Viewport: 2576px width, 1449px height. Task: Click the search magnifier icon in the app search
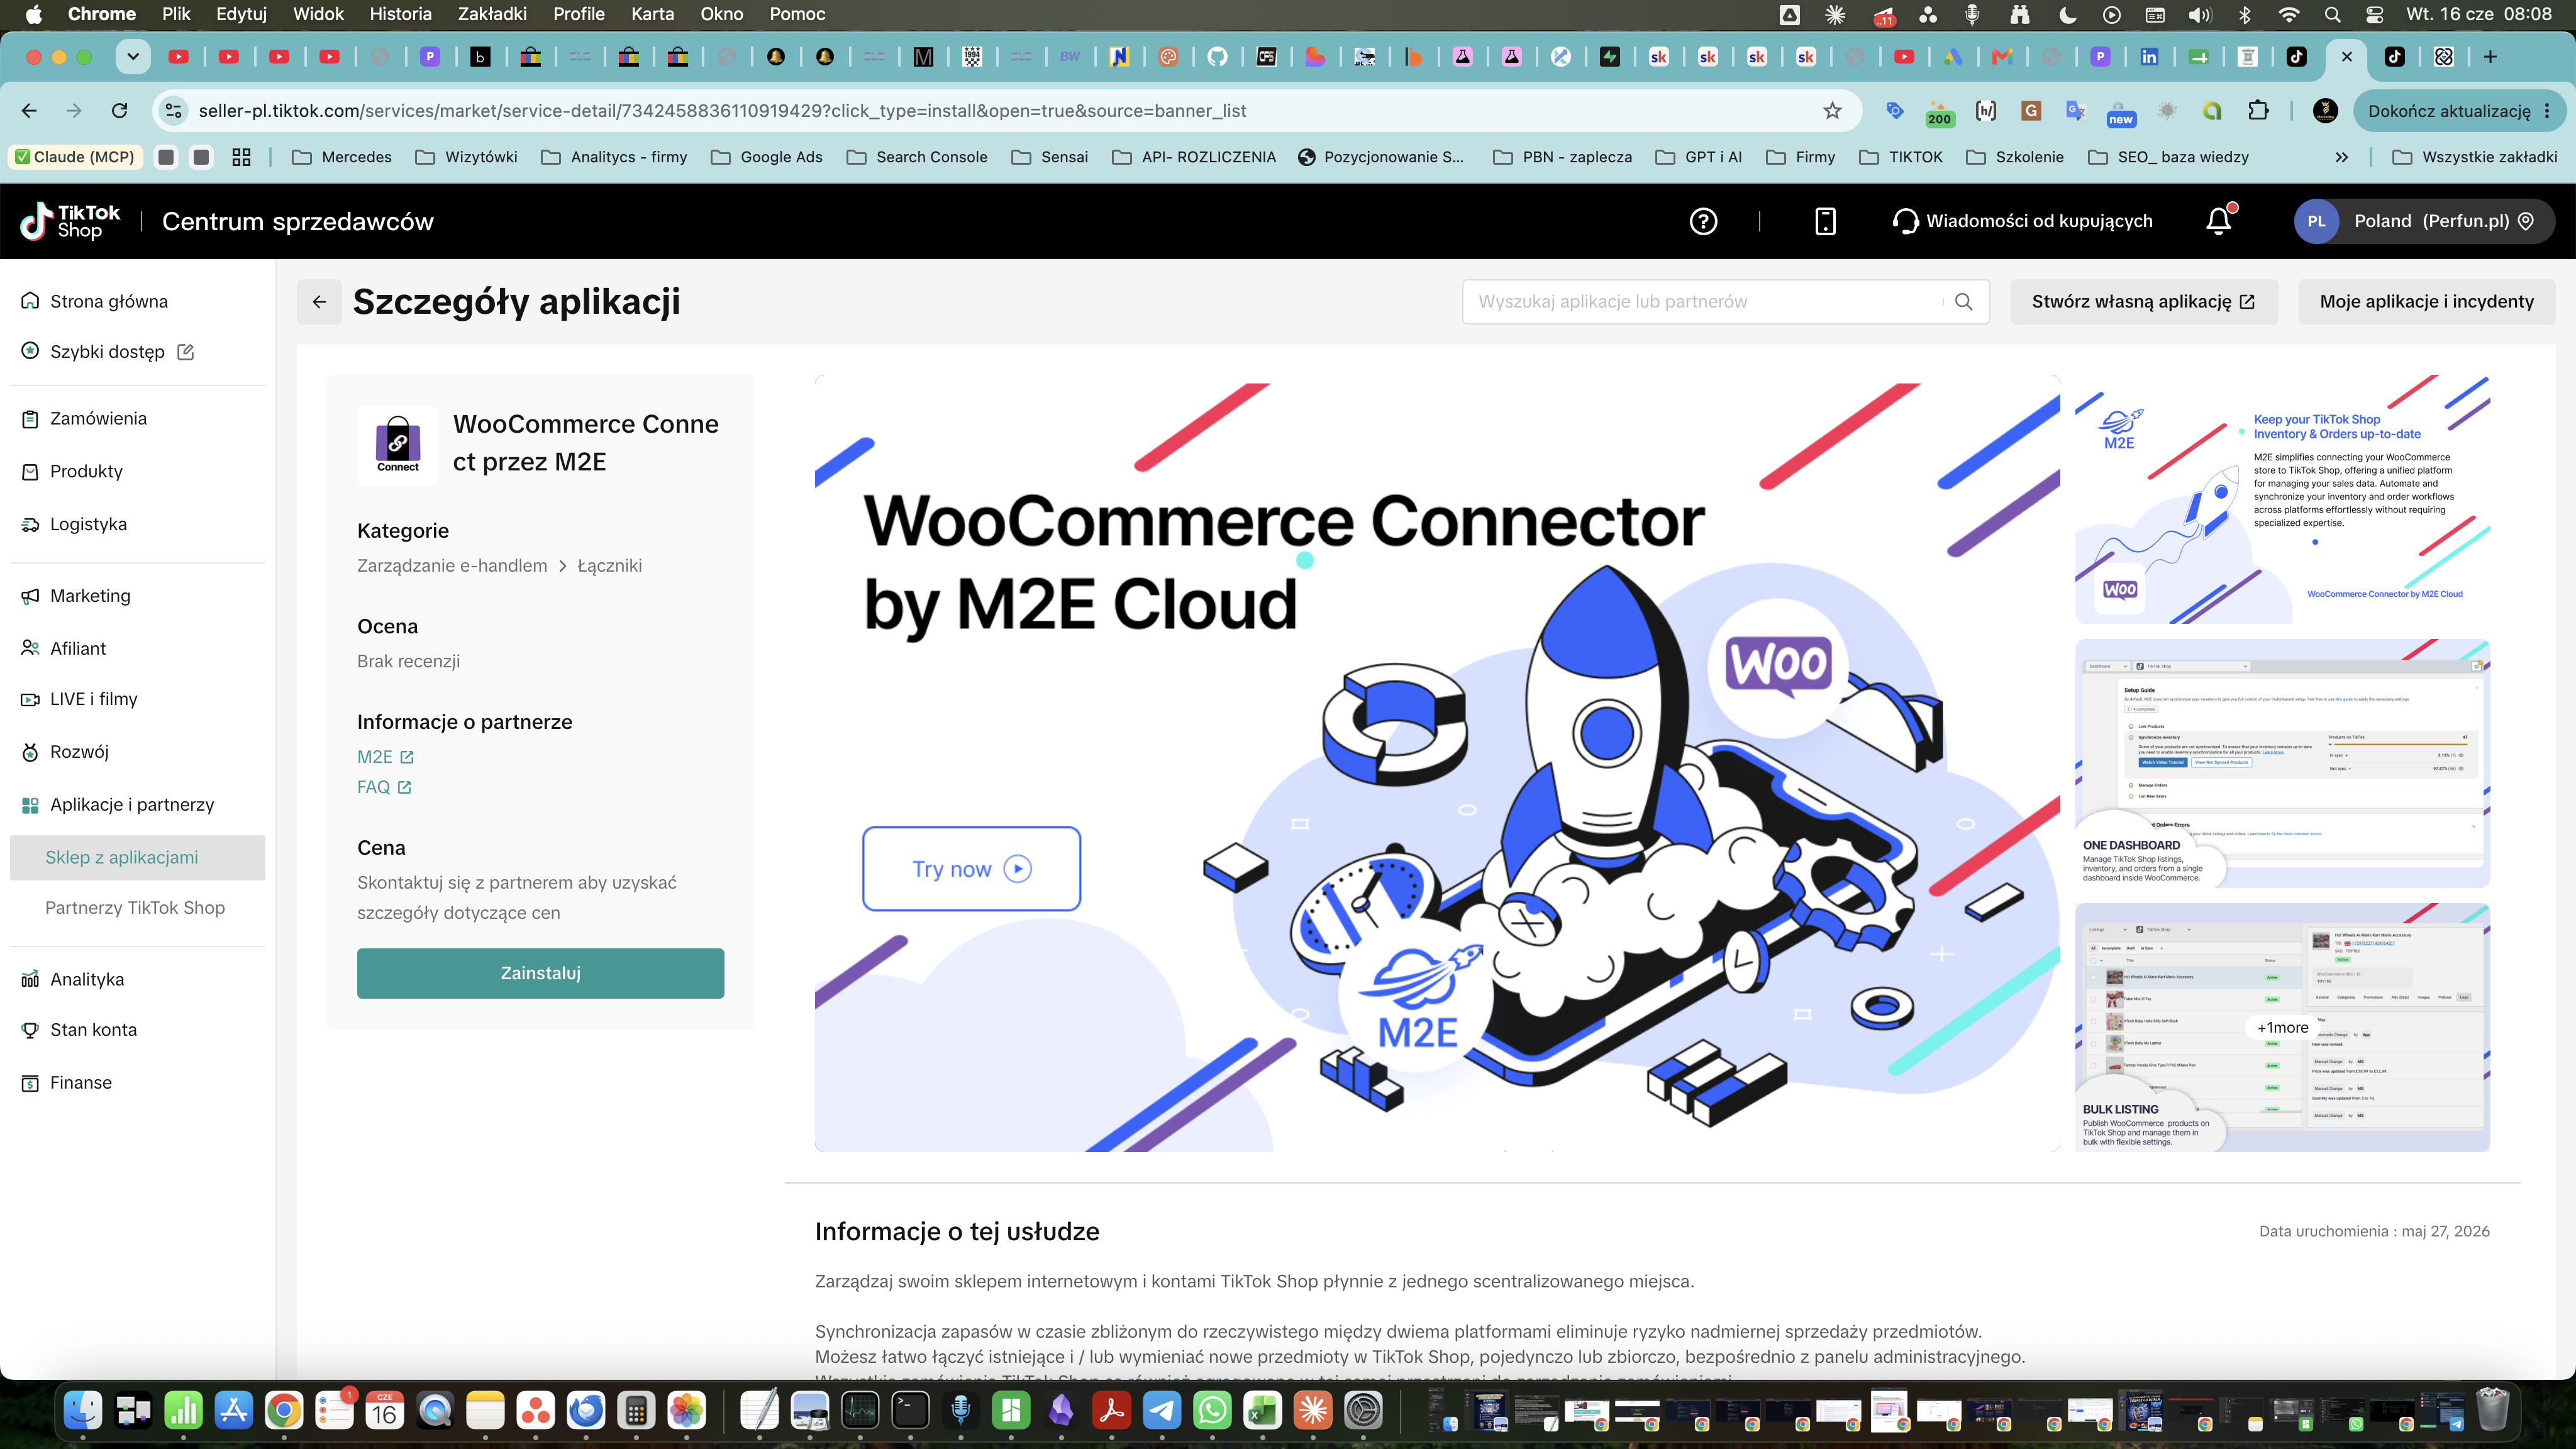click(x=1964, y=302)
